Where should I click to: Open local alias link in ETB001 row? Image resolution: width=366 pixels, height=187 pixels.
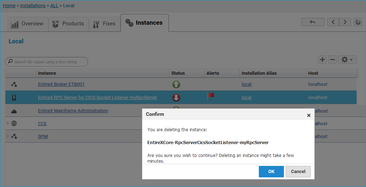(247, 84)
